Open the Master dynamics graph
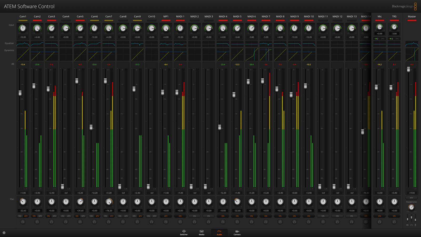Image resolution: width=421 pixels, height=237 pixels. [x=412, y=54]
